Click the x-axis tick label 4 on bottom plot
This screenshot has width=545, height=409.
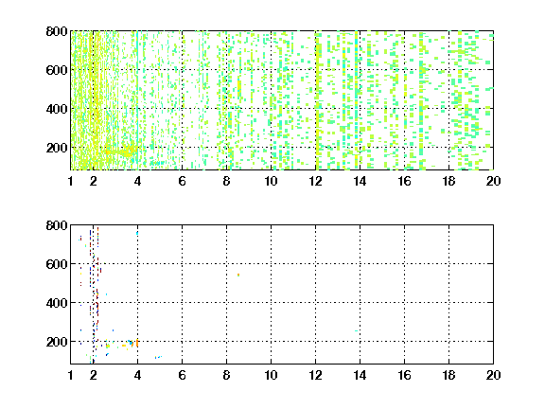click(x=137, y=375)
